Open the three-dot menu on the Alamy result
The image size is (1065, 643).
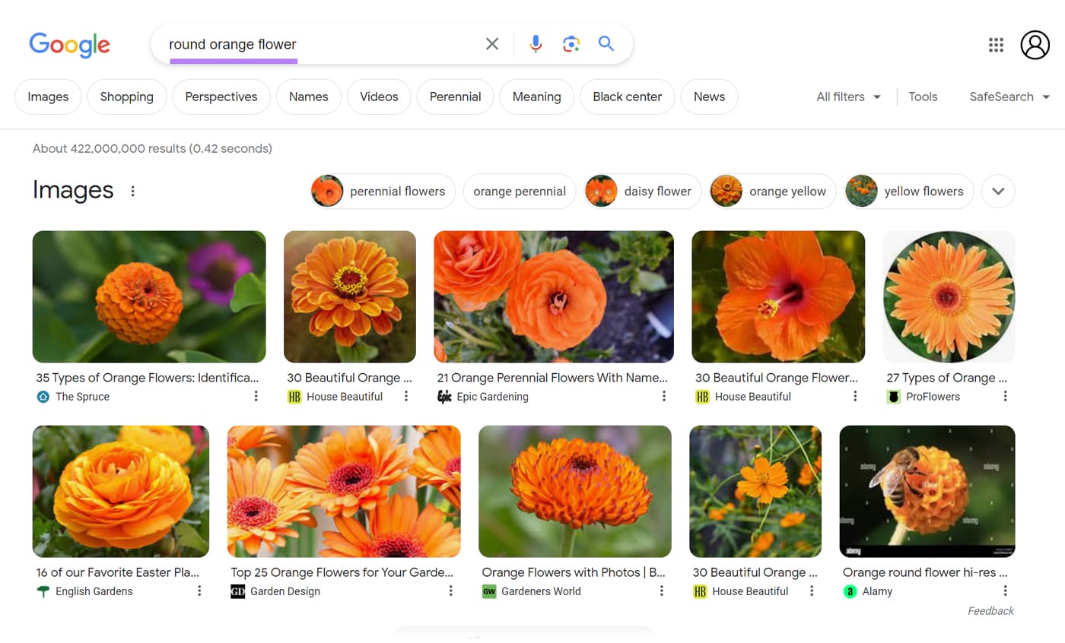(x=1006, y=591)
